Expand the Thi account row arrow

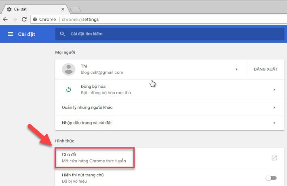pos(236,69)
